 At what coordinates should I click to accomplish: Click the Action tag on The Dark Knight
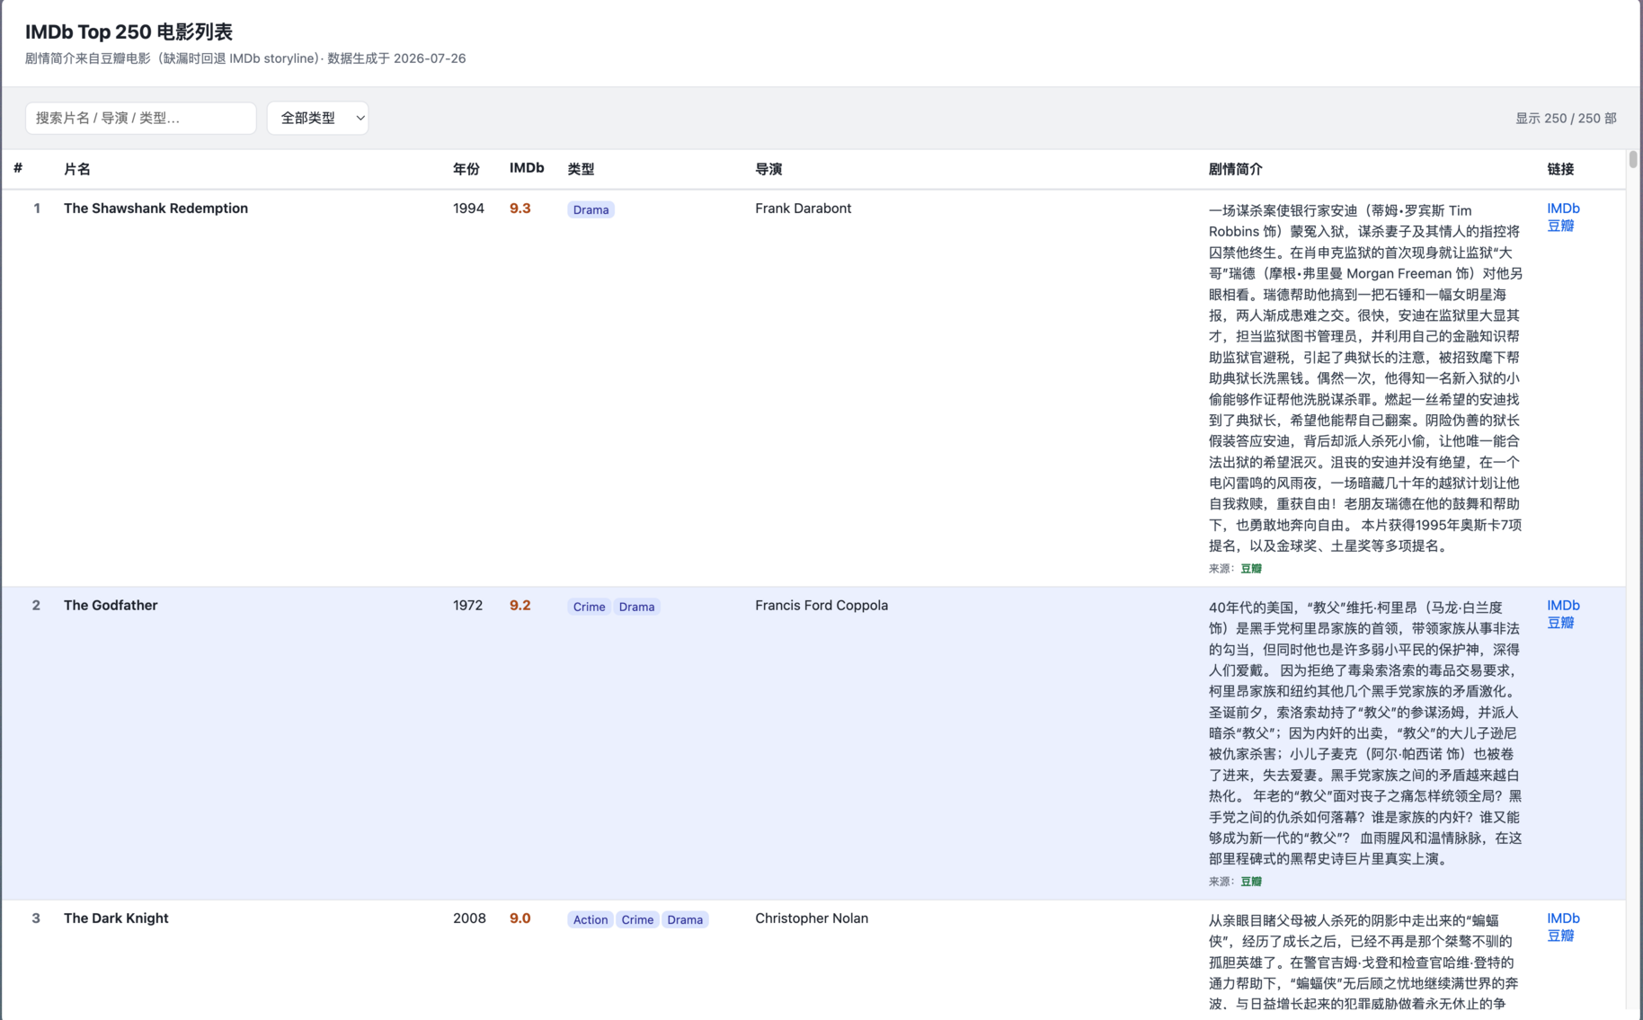click(x=591, y=919)
